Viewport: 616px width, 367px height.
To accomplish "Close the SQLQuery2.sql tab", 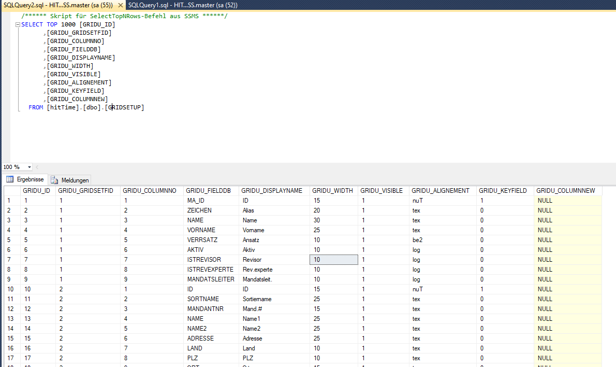I will (x=120, y=5).
